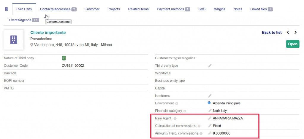
Task: Click pencil icon to edit Main Agent
Action: (210, 118)
